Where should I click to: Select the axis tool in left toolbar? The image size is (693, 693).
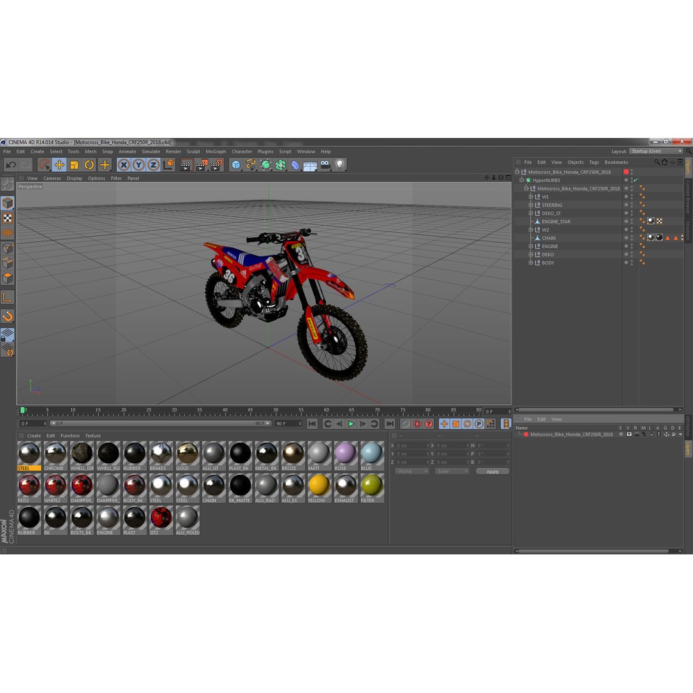(x=8, y=298)
